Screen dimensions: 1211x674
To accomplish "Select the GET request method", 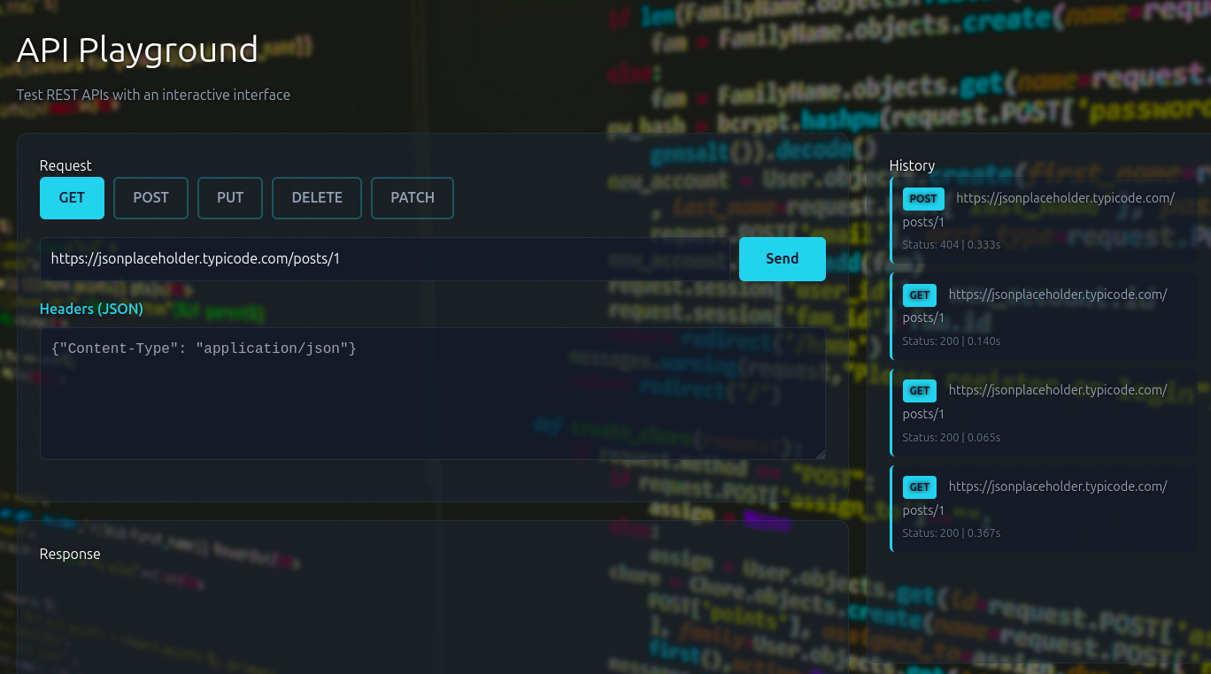I will click(x=71, y=197).
